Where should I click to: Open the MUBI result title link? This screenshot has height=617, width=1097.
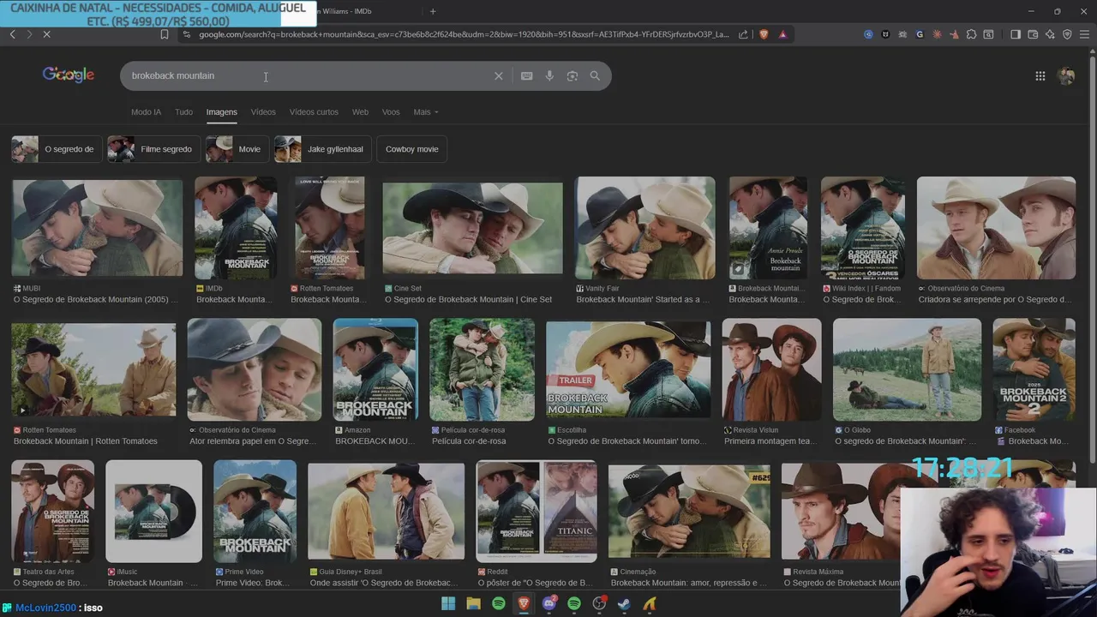[x=96, y=300]
